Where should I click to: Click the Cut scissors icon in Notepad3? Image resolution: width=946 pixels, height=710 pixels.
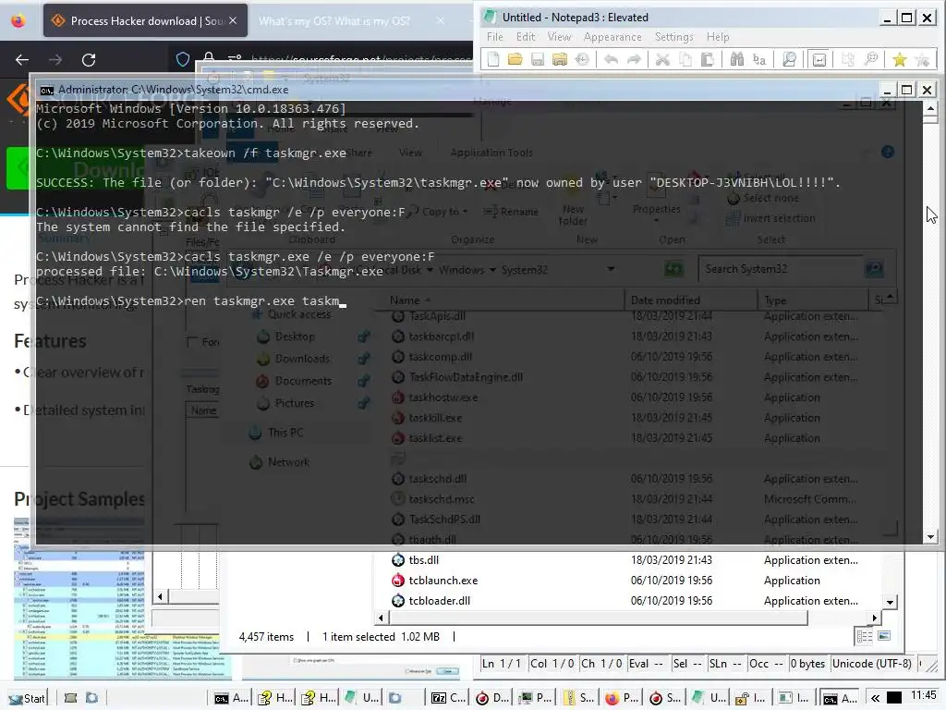[662, 59]
